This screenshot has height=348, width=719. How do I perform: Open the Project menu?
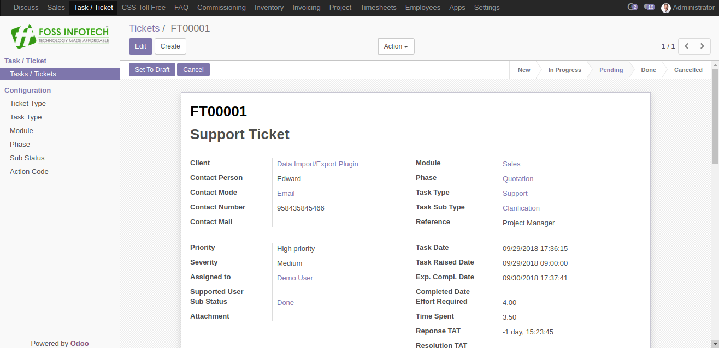pos(340,8)
